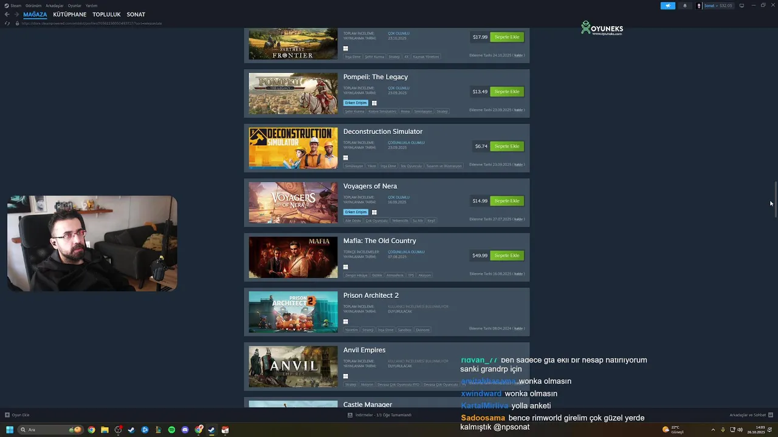
Task: Click Windows platform icon on Mafia row
Action: tap(346, 267)
